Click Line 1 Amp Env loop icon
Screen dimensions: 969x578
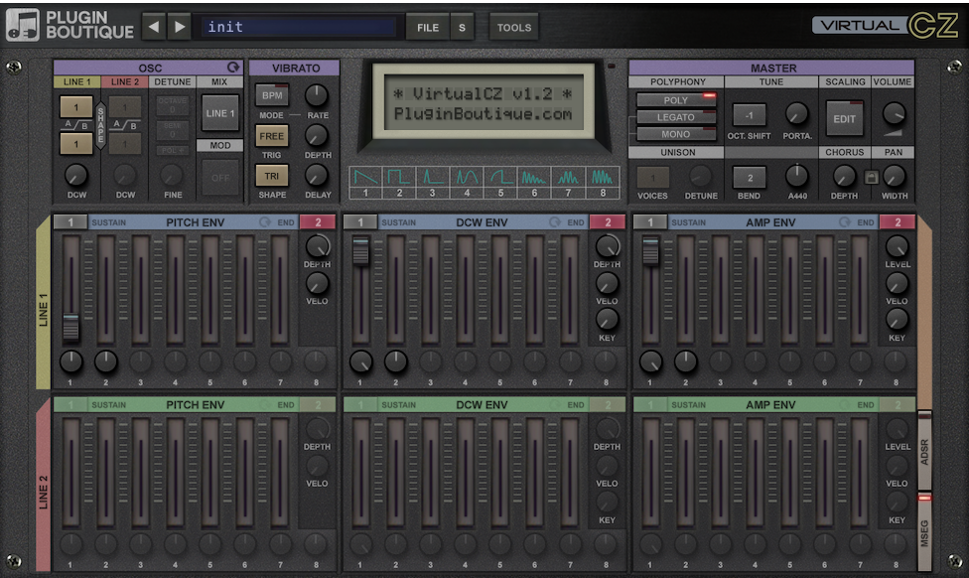tap(844, 221)
